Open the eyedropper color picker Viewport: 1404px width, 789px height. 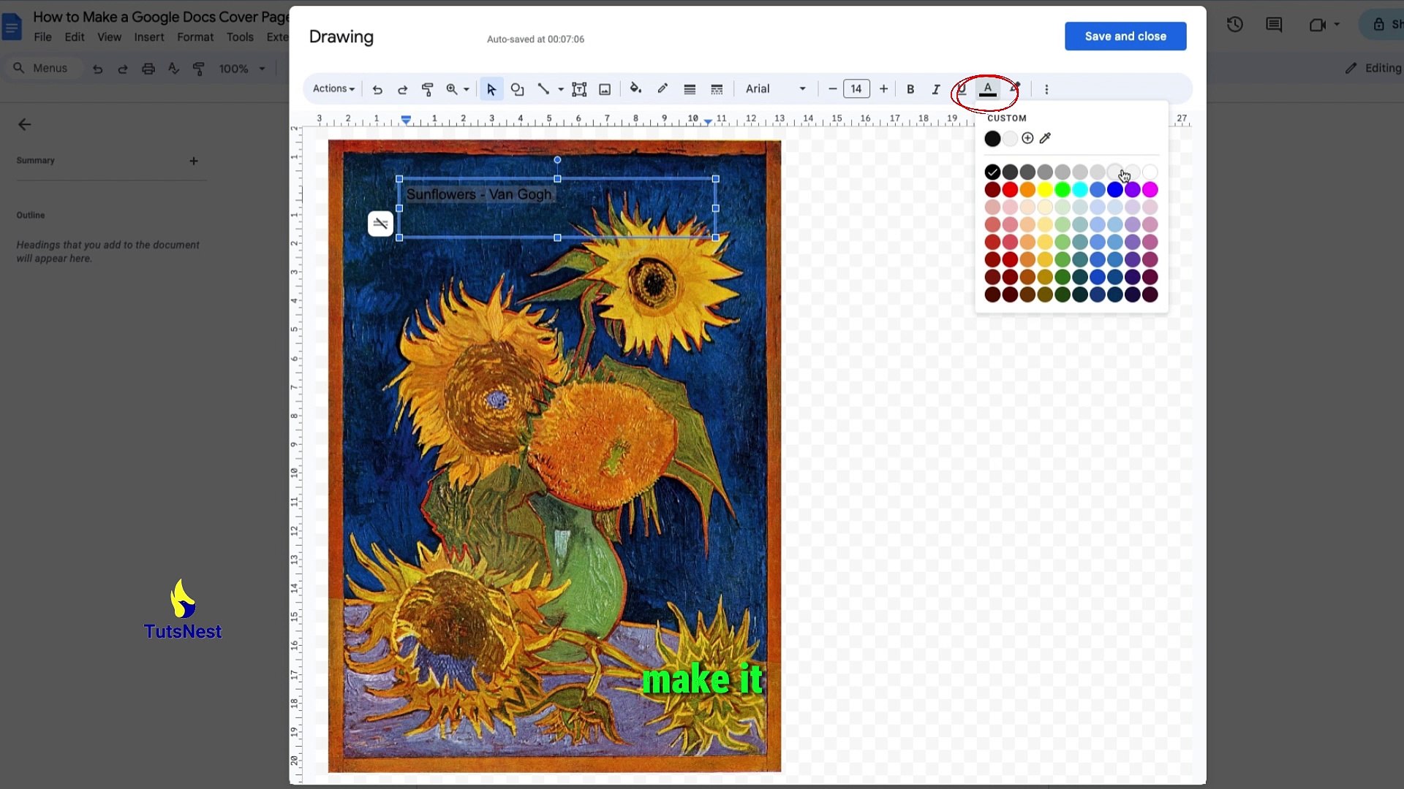pos(1045,138)
